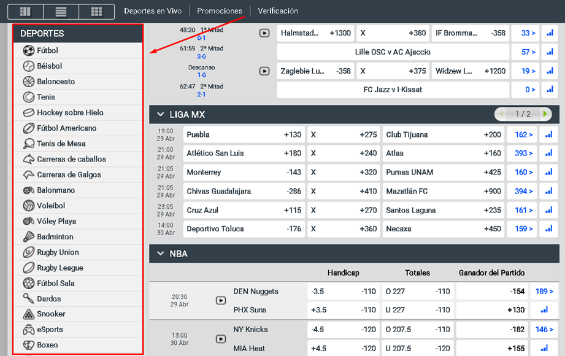This screenshot has width=565, height=356.
Task: Open Lille OSC v AC Ajaccio match
Action: tap(393, 52)
